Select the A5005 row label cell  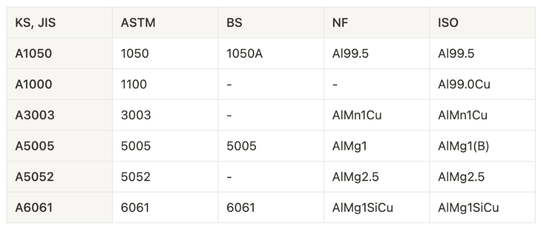pyautogui.click(x=34, y=146)
